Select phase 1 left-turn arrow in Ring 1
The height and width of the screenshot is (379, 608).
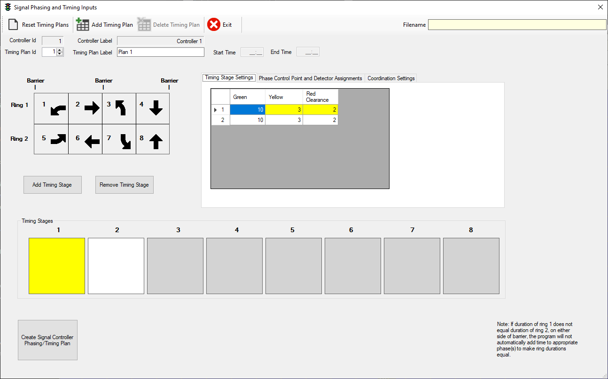click(x=58, y=110)
